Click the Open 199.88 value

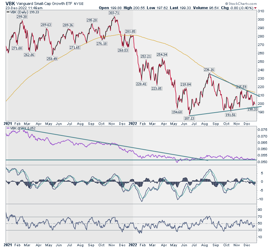pyautogui.click(x=110, y=8)
